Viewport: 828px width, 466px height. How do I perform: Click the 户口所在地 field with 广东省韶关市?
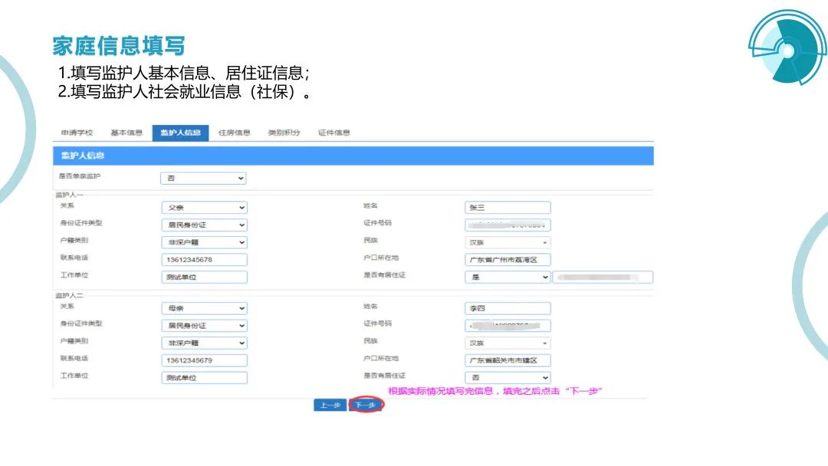coord(508,360)
